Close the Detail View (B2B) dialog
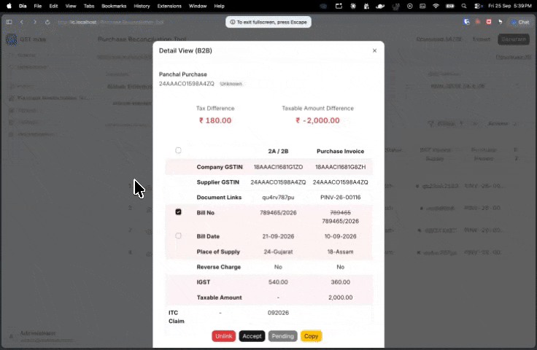537x350 pixels. [x=374, y=50]
